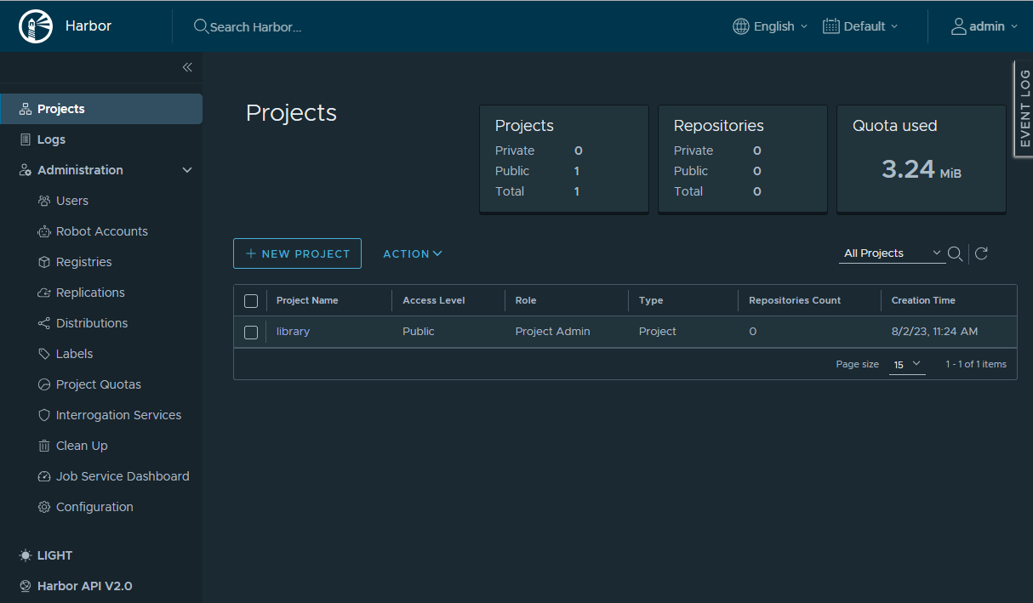Collapse the sidebar with double-chevron icon

(187, 67)
